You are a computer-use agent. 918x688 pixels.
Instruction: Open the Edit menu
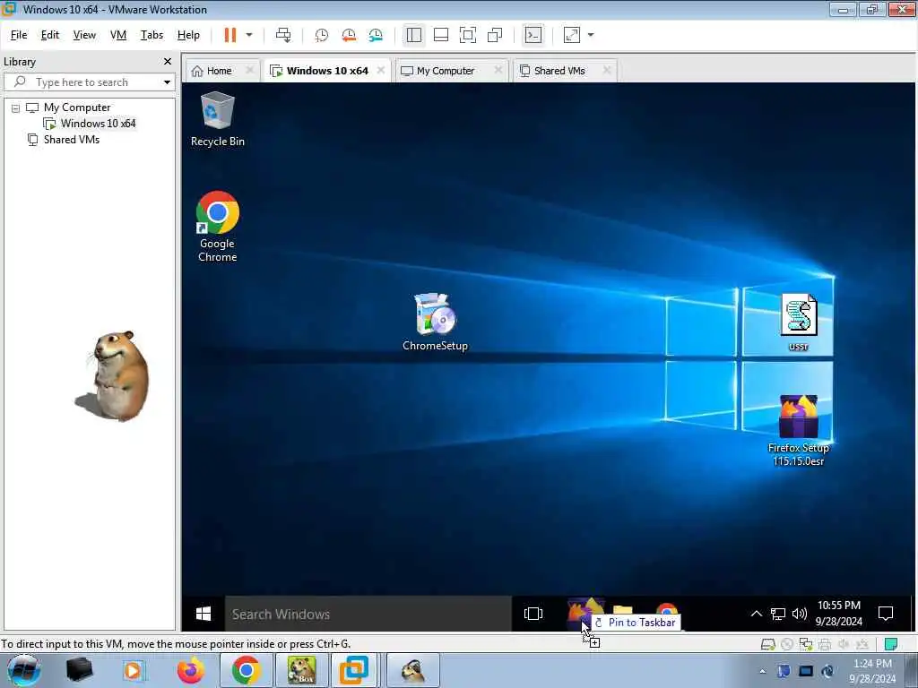[x=50, y=35]
